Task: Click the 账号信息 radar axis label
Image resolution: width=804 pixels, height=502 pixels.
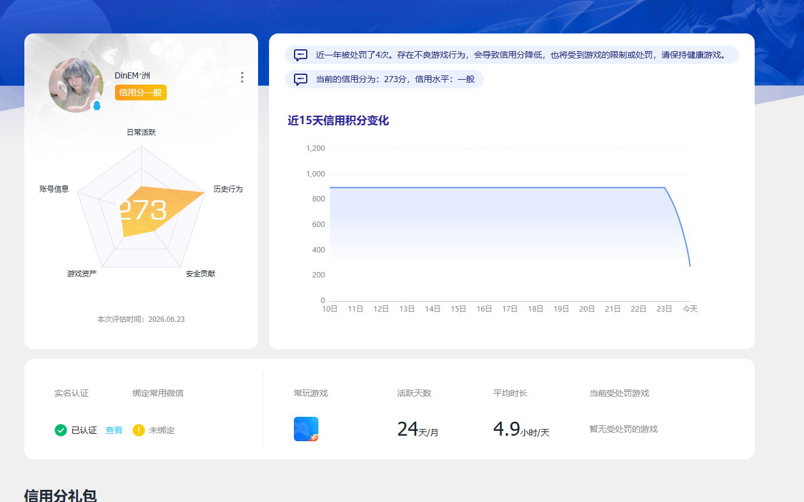Action: (54, 189)
